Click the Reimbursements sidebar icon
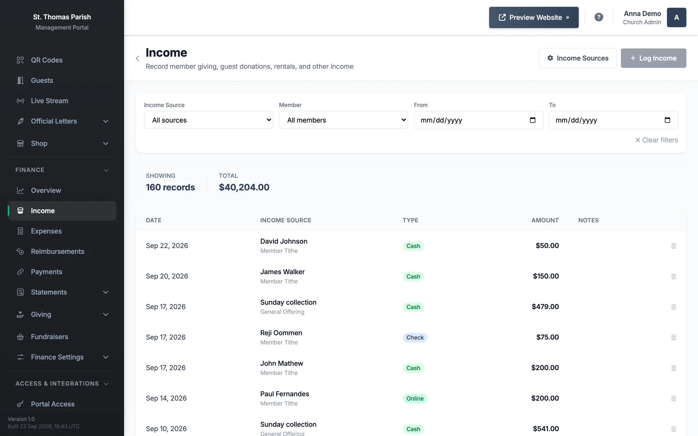 [x=21, y=252]
